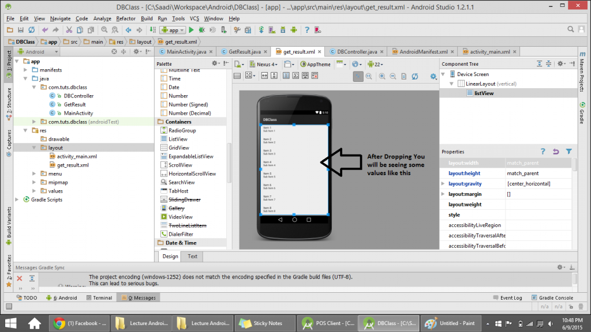Switch to AndroidManifest.xml tab
591x332 pixels.
423,52
